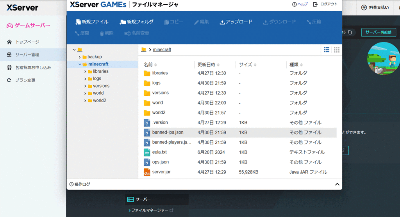Image resolution: width=400 pixels, height=217 pixels.
Task: Click the root folder icon in breadcrumb
Action: [x=144, y=49]
